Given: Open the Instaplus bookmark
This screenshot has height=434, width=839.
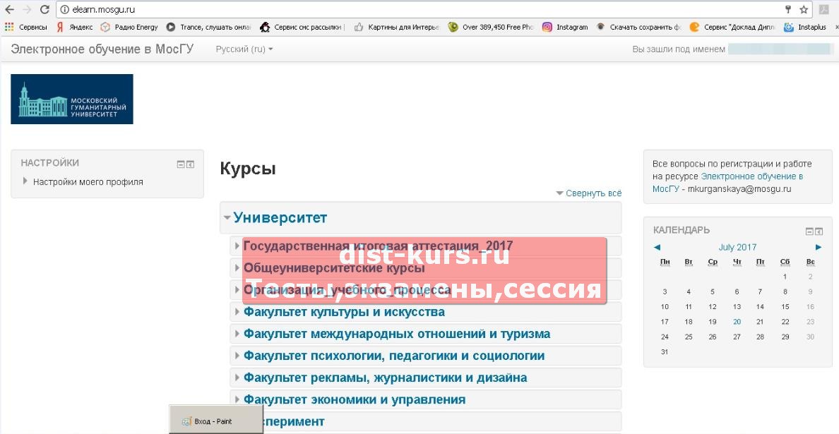Looking at the screenshot, I should [805, 28].
